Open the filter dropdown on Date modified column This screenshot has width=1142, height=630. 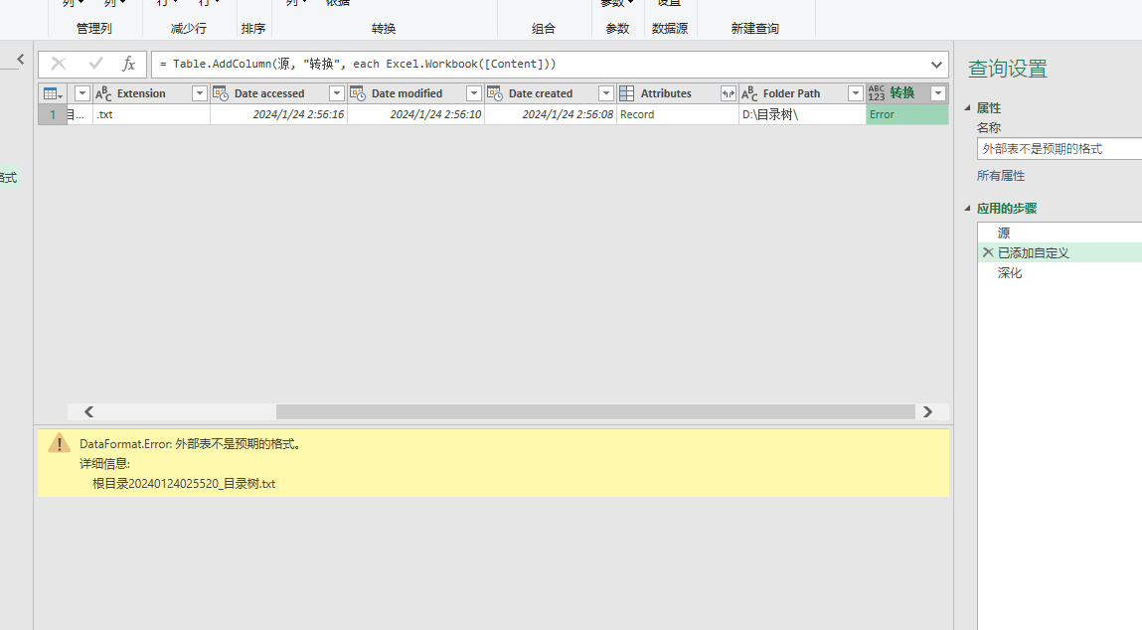coord(472,92)
